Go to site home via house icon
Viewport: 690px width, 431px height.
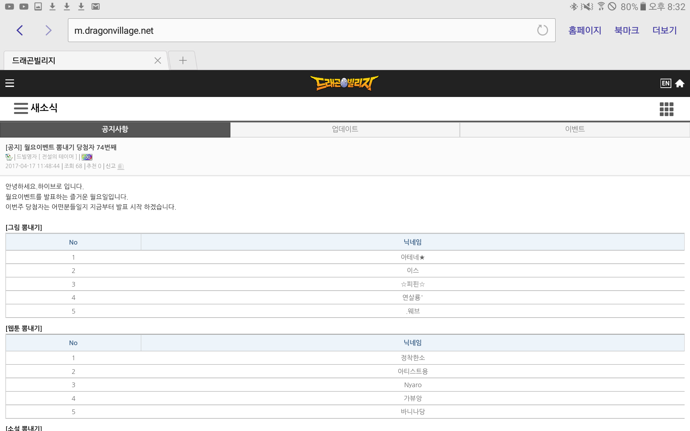680,83
